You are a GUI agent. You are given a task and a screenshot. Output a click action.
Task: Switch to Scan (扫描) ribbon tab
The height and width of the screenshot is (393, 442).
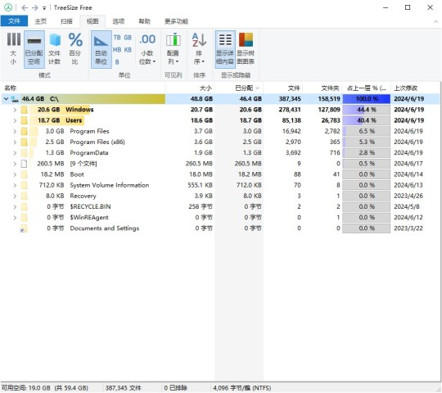[x=66, y=21]
